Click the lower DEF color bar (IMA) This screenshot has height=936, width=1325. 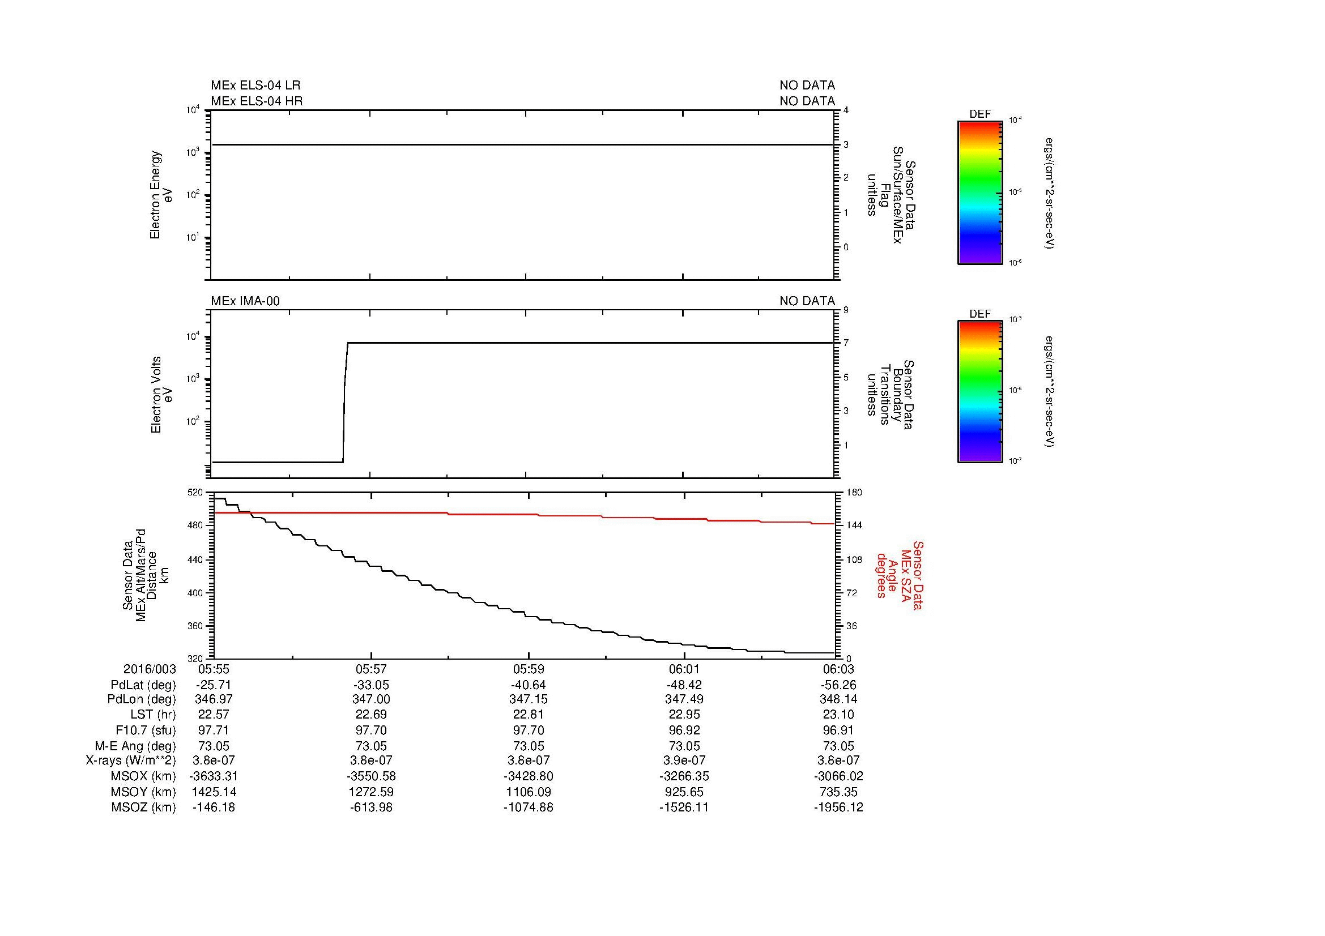tap(979, 392)
